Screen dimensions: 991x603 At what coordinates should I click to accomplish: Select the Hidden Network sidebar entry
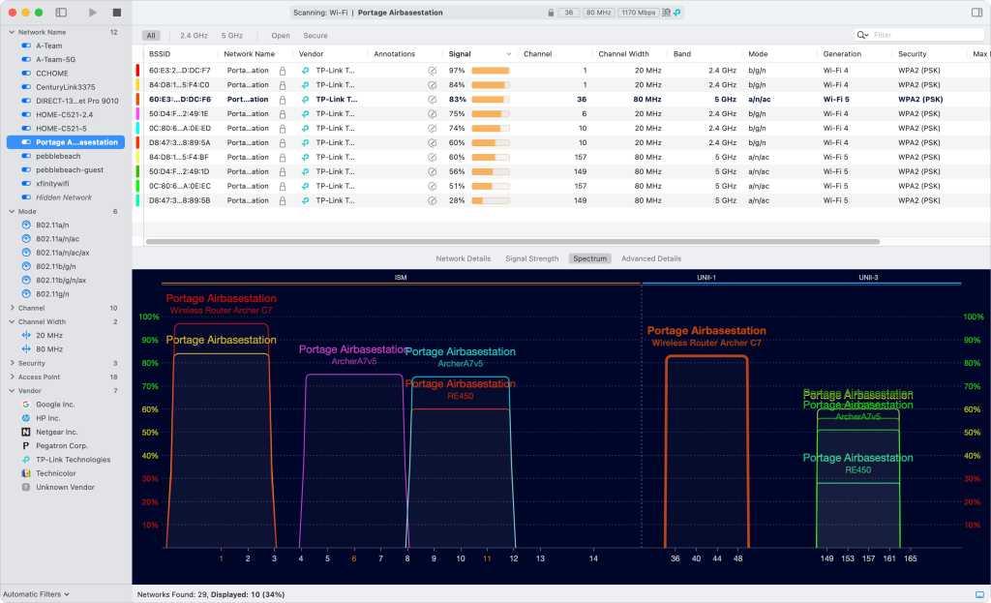tap(66, 197)
